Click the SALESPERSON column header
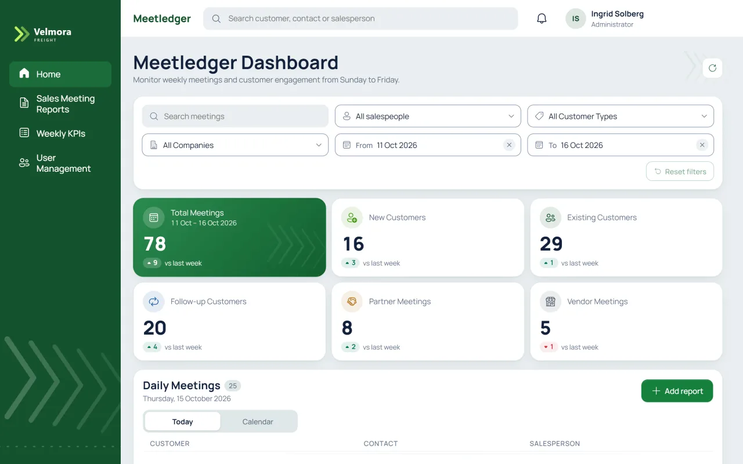 point(554,444)
